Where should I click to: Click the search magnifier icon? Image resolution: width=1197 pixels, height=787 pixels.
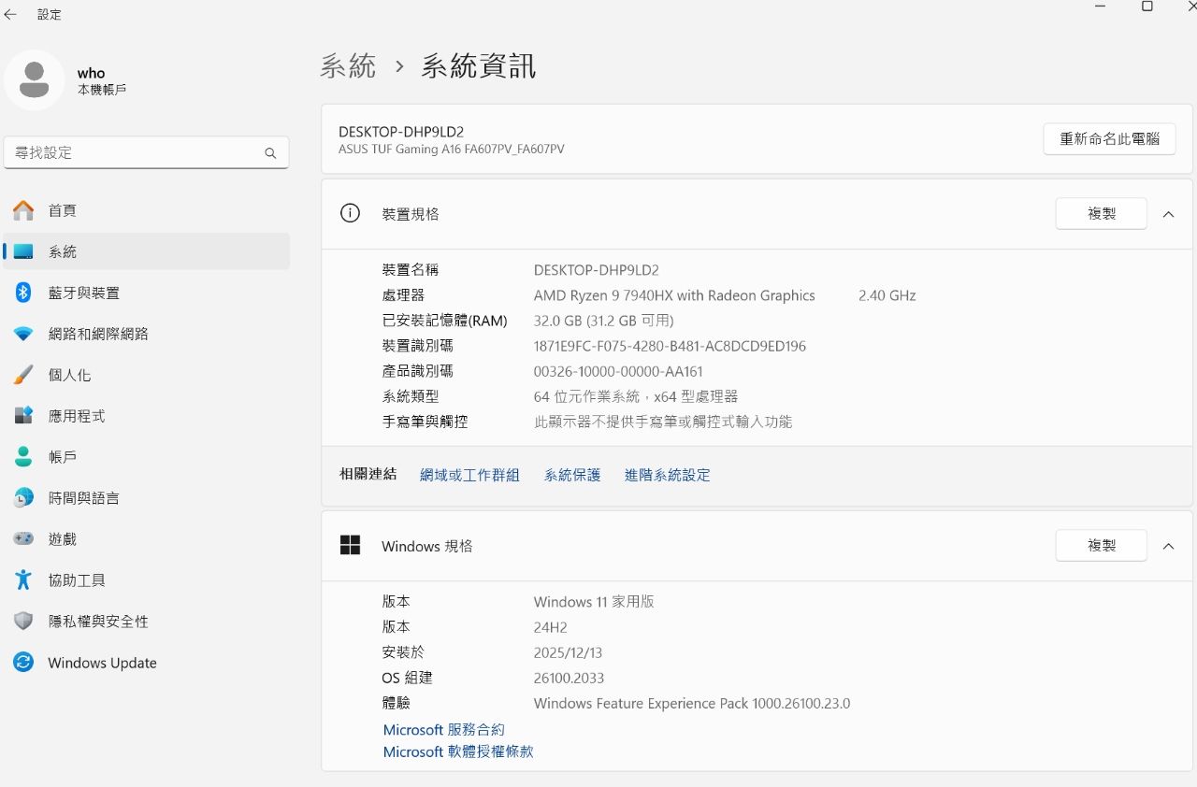270,153
